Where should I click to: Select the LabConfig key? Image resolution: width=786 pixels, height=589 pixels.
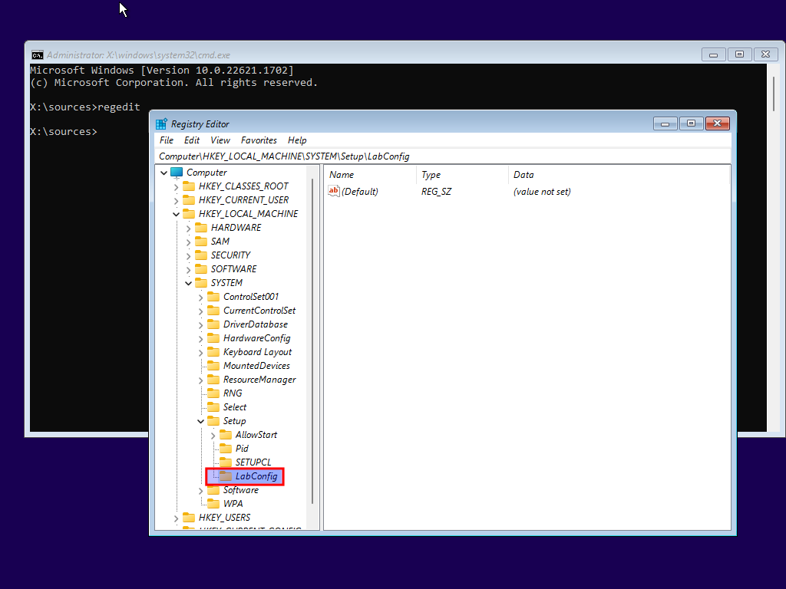(x=256, y=476)
